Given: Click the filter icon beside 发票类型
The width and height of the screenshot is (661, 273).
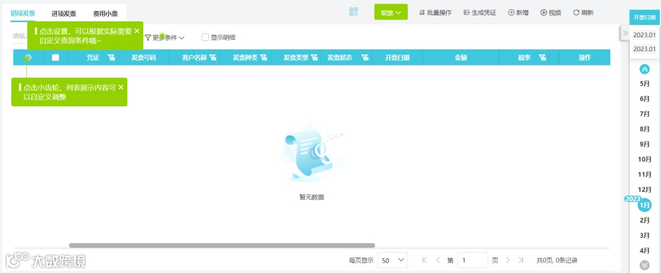Looking at the screenshot, I should (314, 57).
